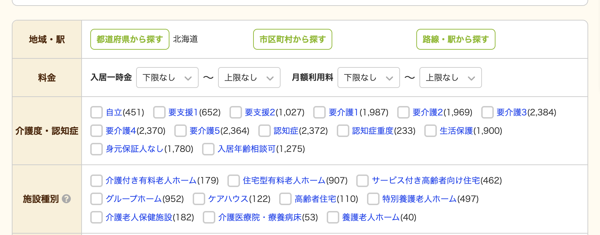Enable the 認知症 filter checkbox
Viewport: 600px width, 235px height.
(264, 131)
